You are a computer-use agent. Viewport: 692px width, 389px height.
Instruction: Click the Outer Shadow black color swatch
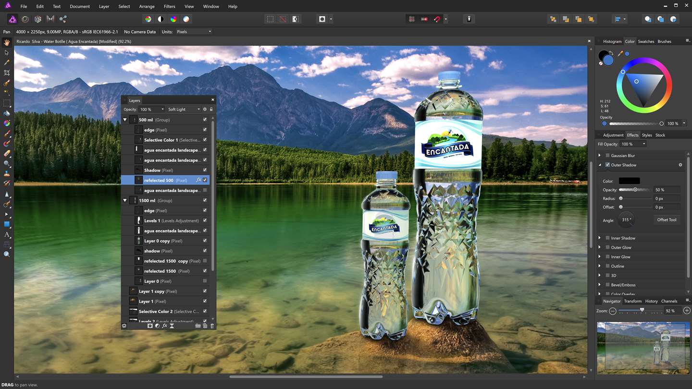click(x=629, y=181)
